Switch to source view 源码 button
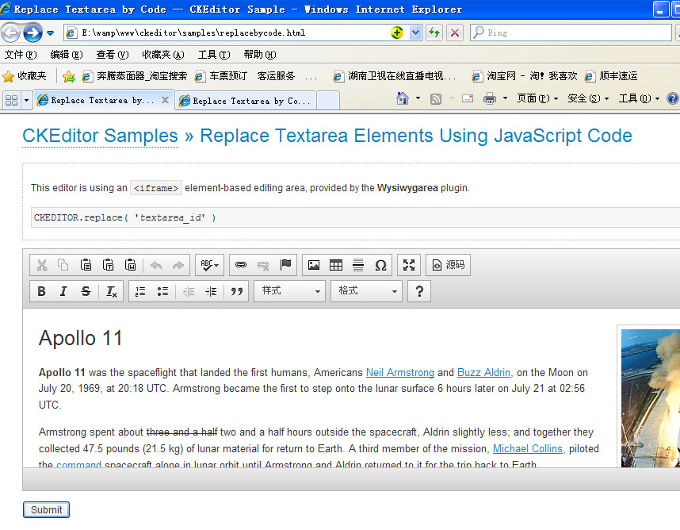 point(449,265)
